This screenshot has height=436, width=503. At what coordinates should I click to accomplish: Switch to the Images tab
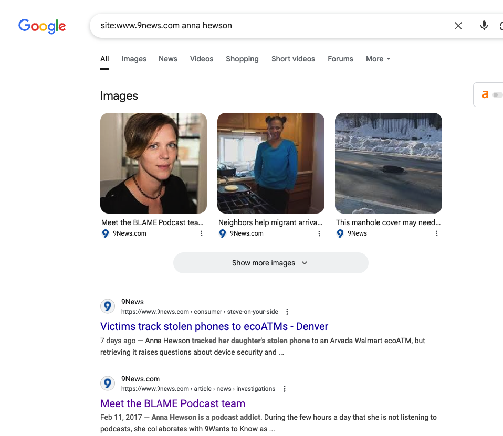point(134,59)
